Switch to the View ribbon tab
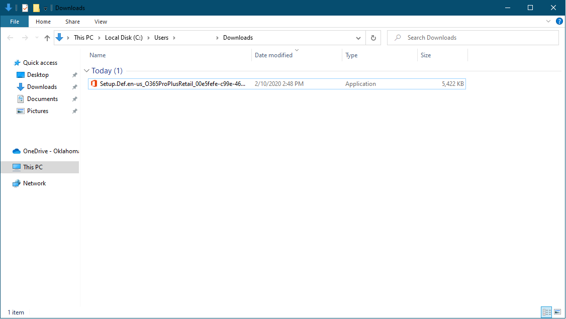566x319 pixels. (101, 22)
